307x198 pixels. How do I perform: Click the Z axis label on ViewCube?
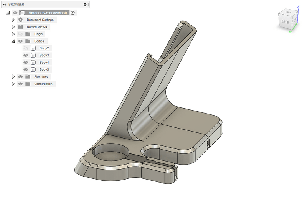pos(299,7)
